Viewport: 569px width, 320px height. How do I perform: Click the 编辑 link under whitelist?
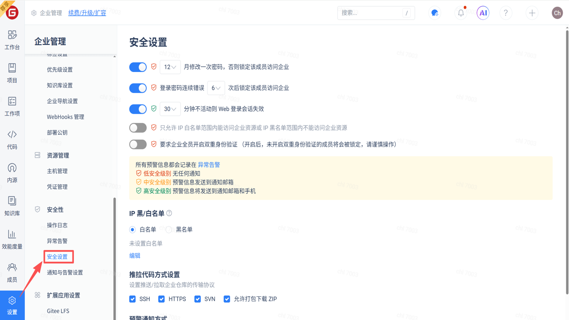pos(135,256)
